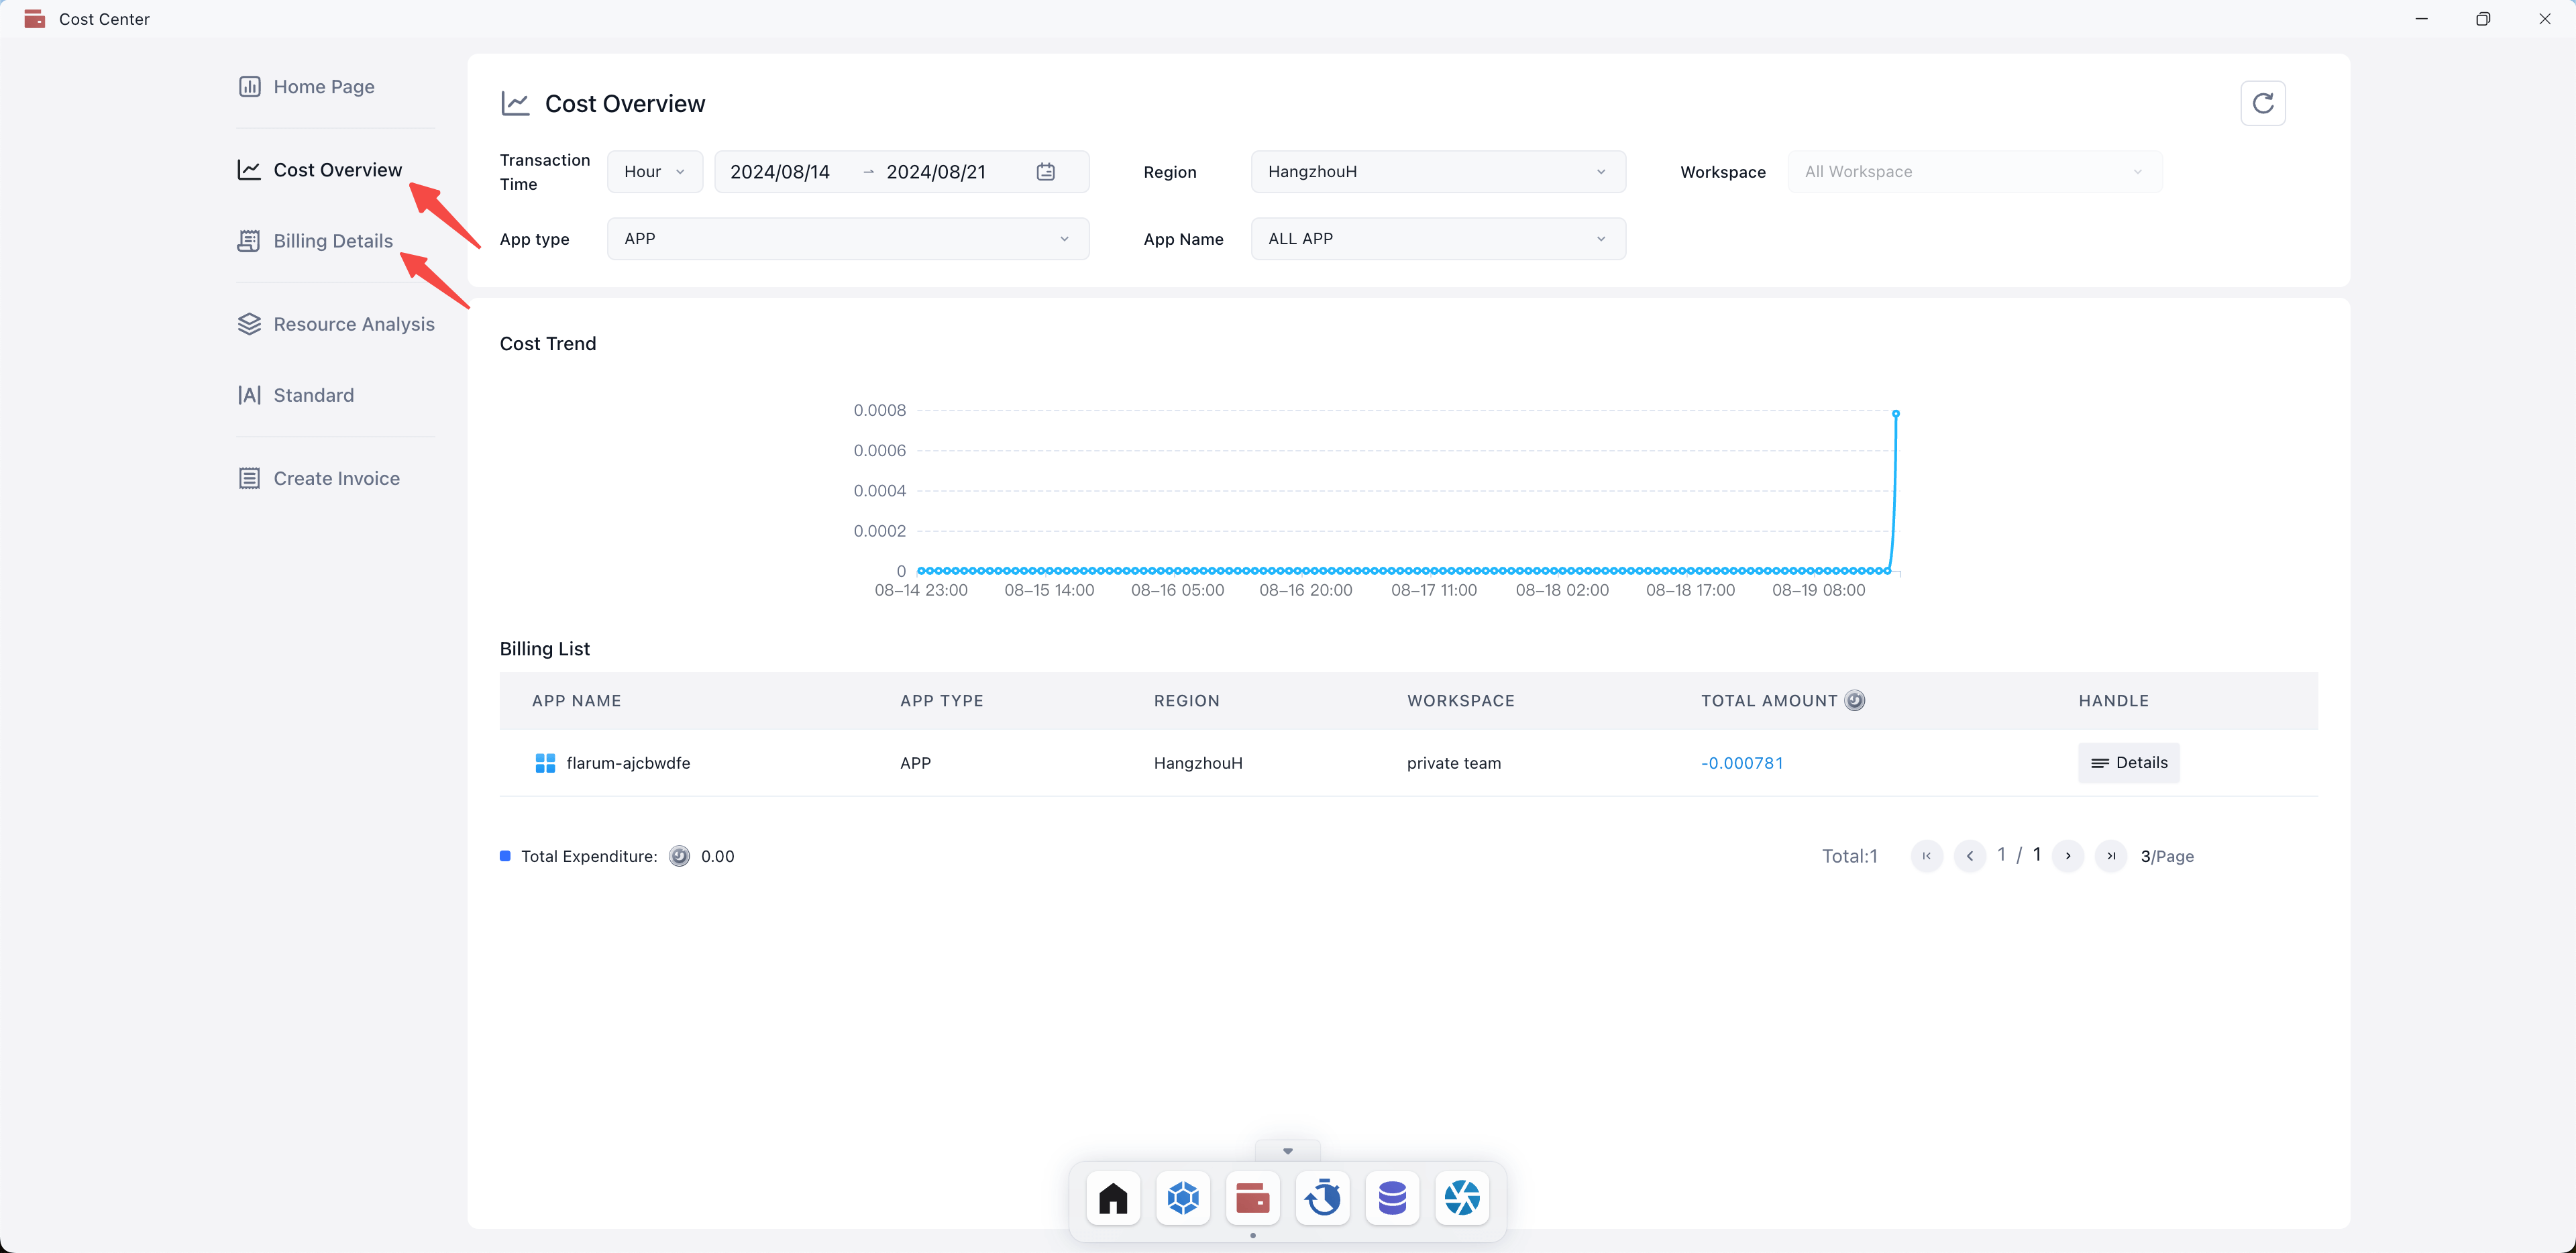Screen dimensions: 2576x1253
Task: Click the home icon in the dock
Action: 1113,1197
